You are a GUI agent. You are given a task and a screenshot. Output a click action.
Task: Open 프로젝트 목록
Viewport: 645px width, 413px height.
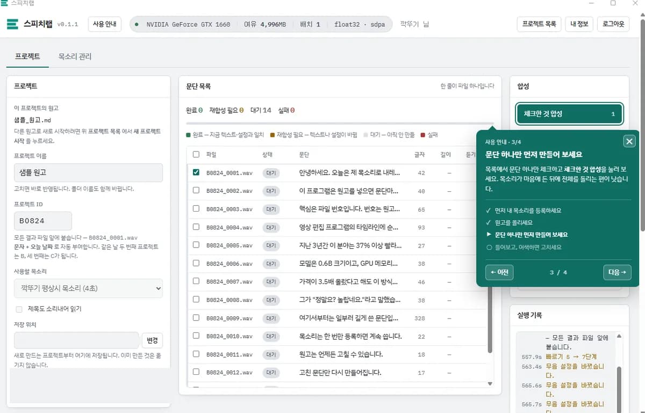pos(539,24)
